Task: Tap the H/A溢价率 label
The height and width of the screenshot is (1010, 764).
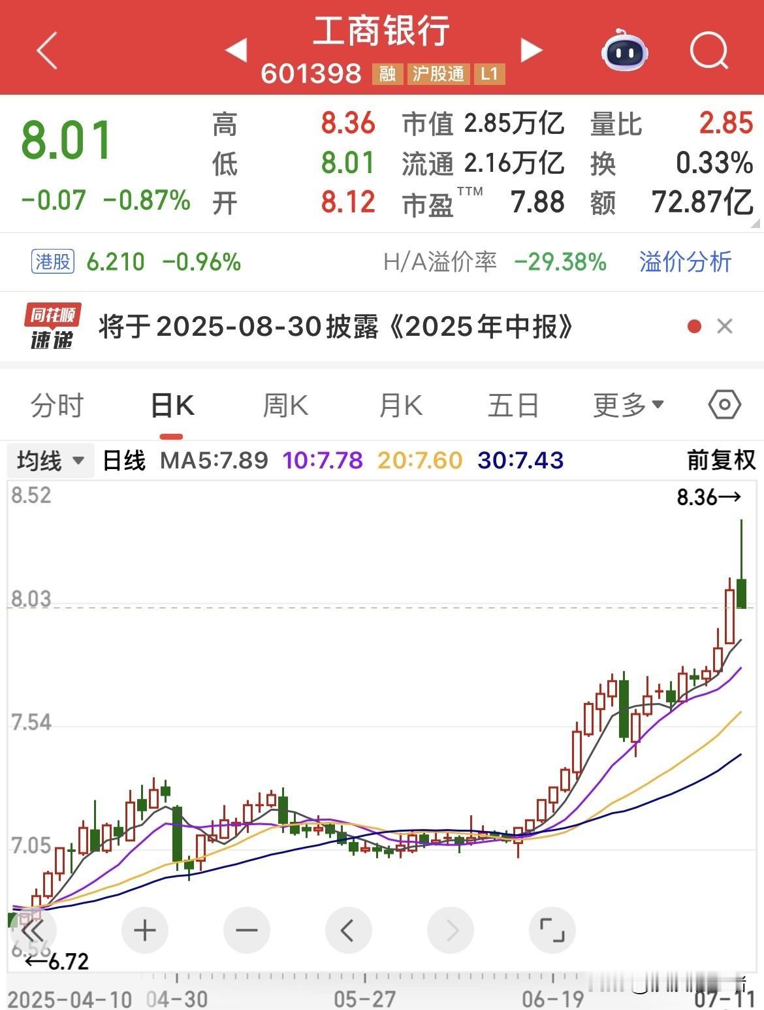Action: pos(440,262)
